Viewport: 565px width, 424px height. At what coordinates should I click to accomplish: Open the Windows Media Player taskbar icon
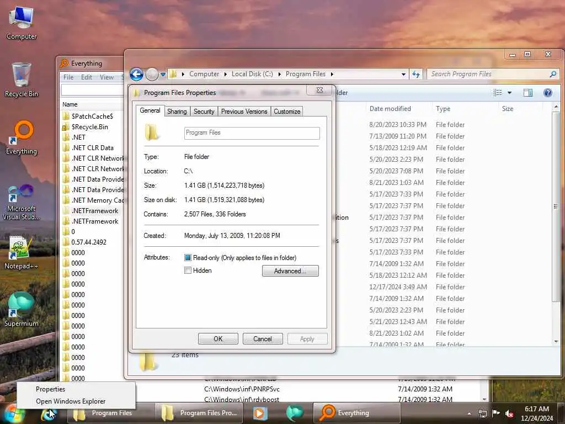[259, 413]
